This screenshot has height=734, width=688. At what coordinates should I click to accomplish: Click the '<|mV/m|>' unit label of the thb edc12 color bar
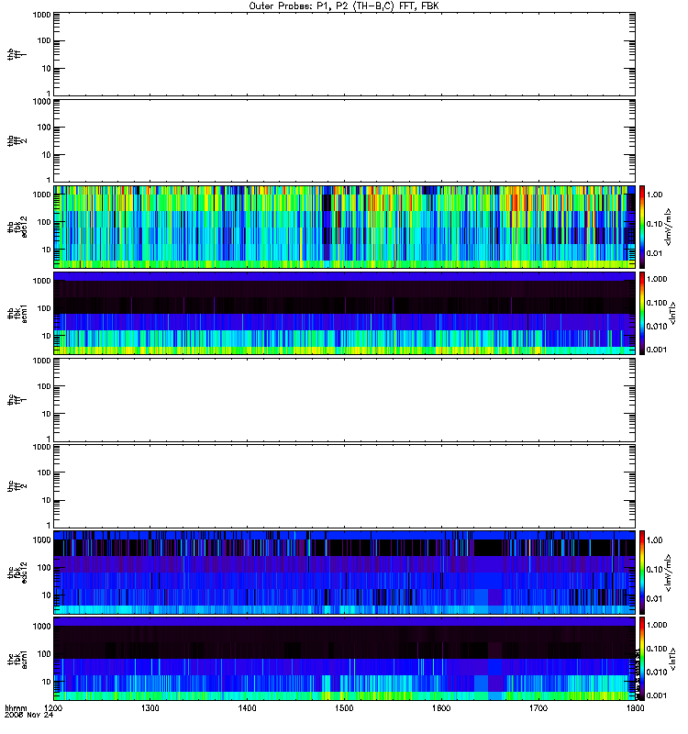point(668,227)
